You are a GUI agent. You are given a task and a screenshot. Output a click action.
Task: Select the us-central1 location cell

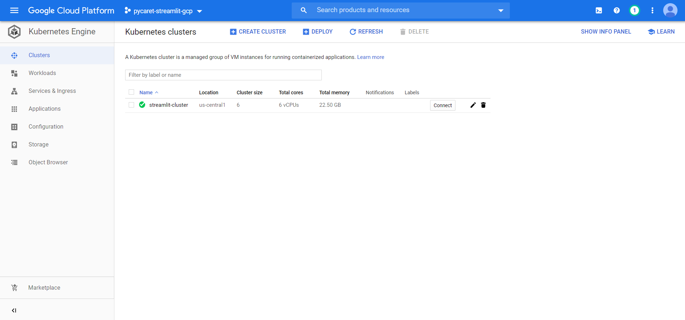[x=212, y=105]
